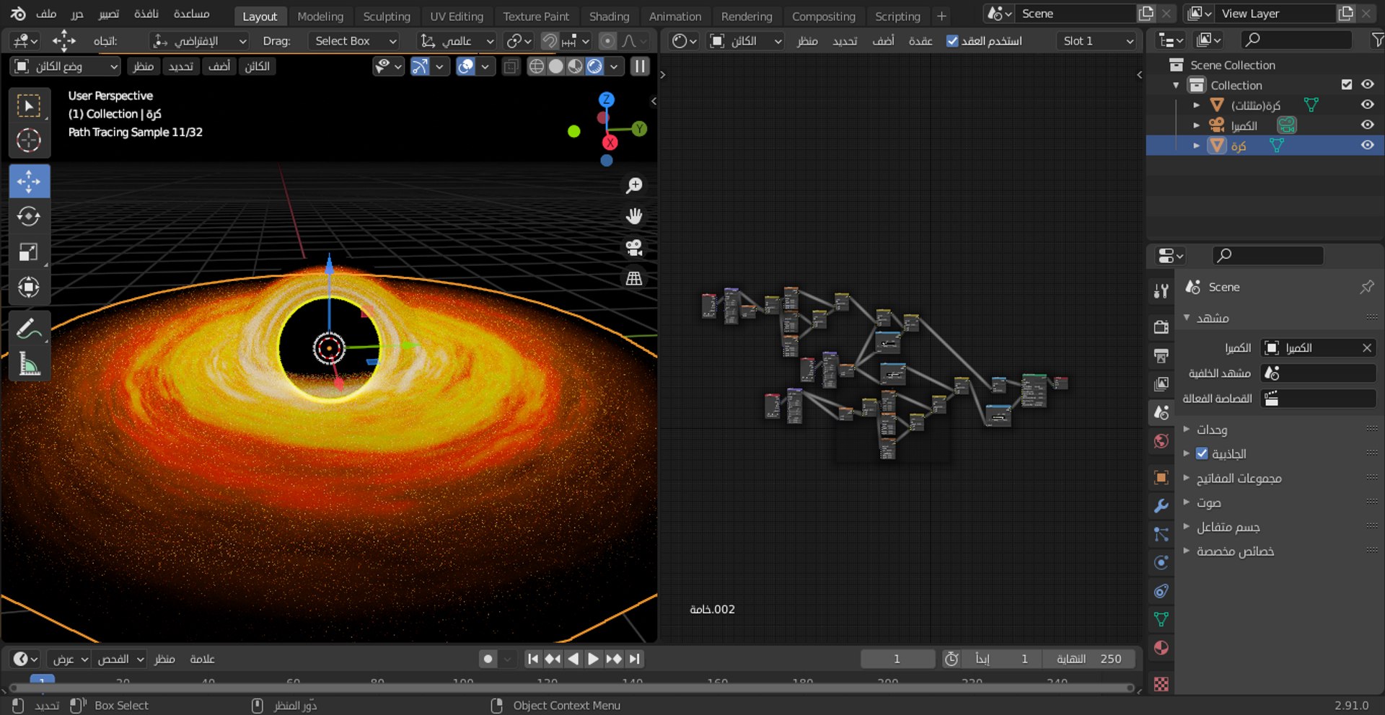Select the Rotate tool in the viewport toolbar
The height and width of the screenshot is (715, 1385).
29,216
